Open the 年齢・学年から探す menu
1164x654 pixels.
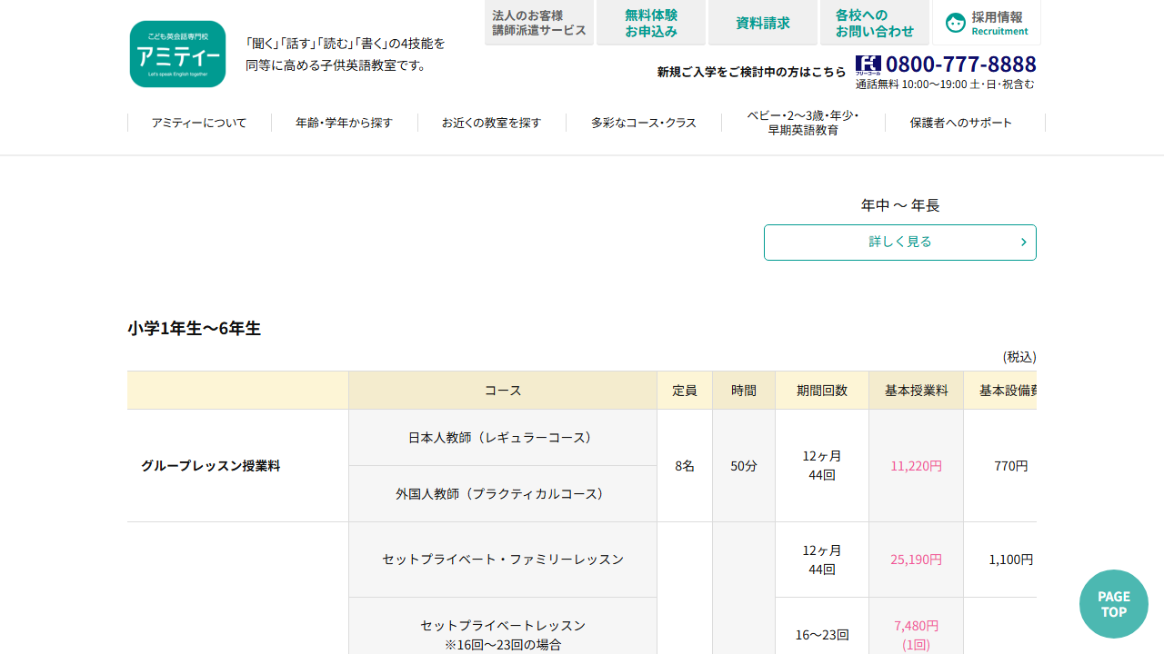click(345, 123)
